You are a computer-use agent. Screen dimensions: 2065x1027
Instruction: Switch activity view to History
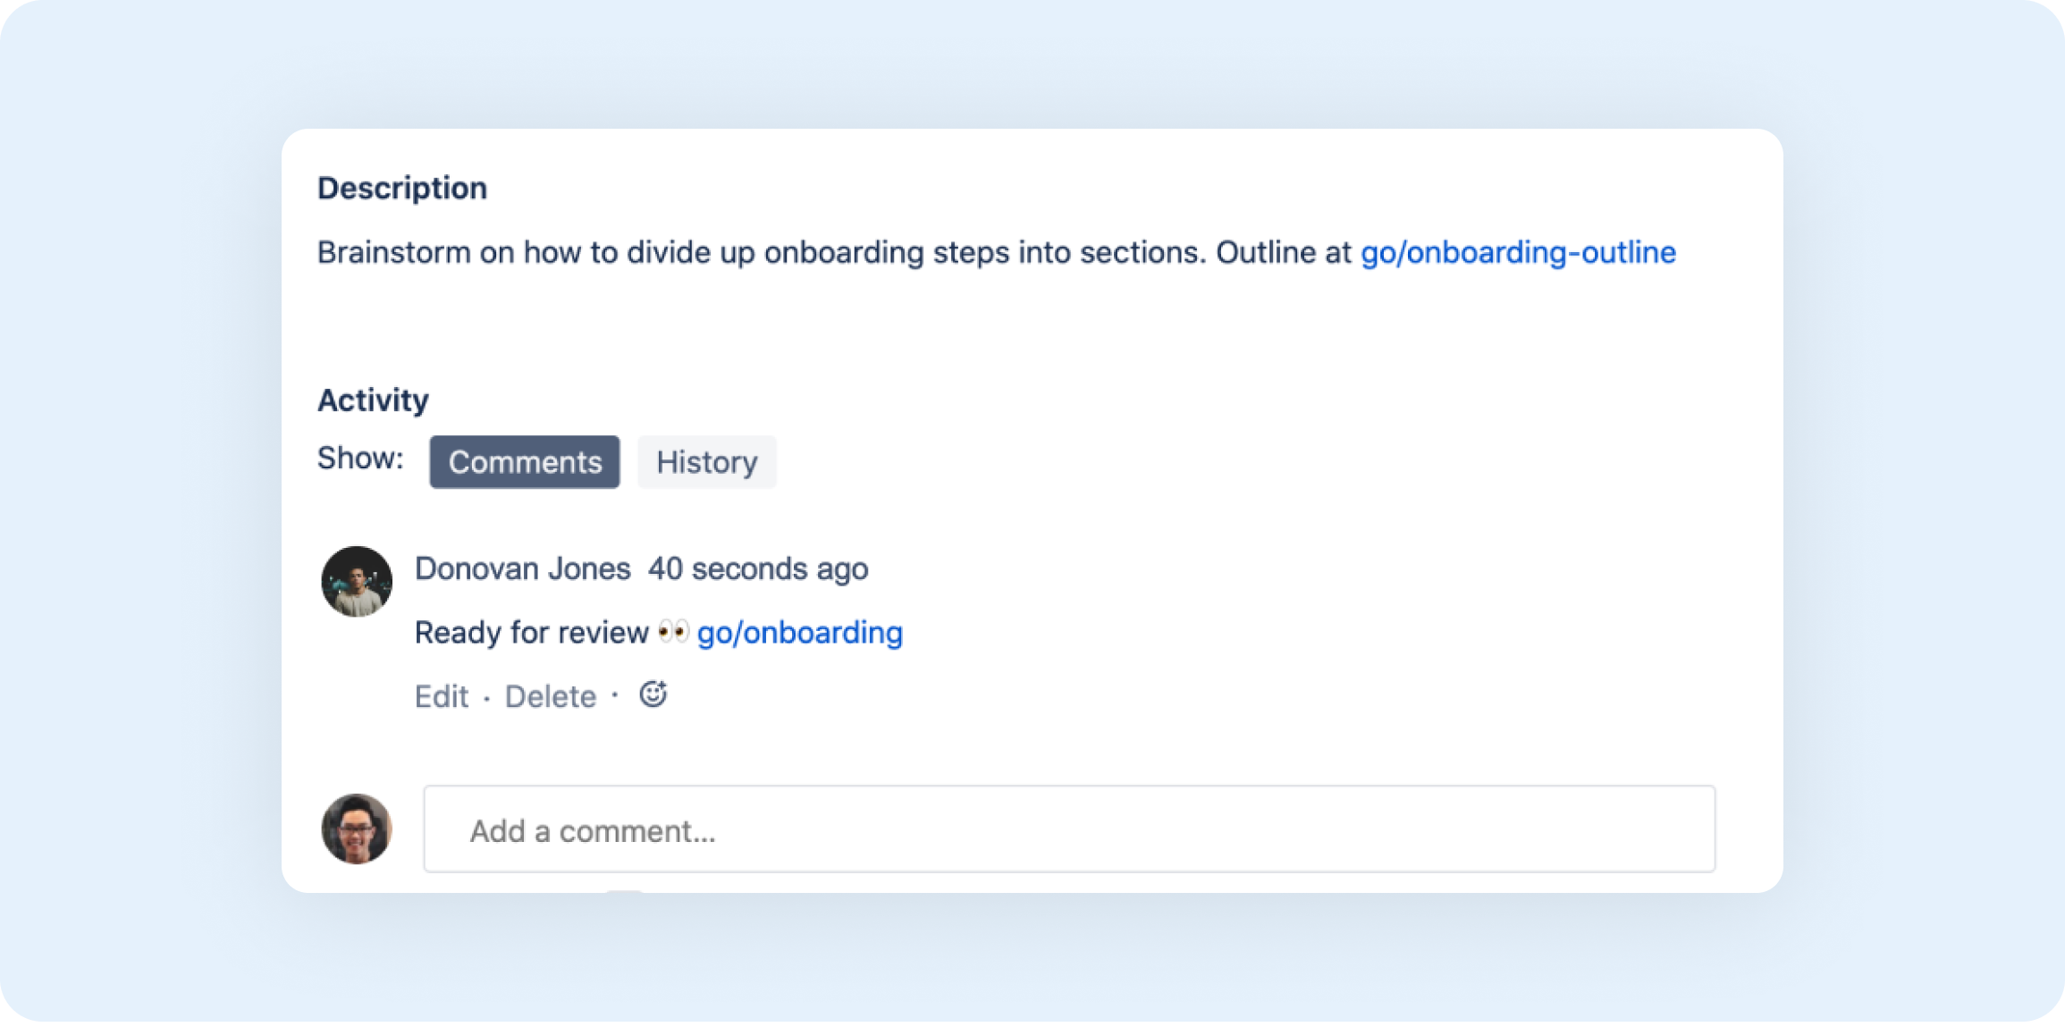[706, 462]
